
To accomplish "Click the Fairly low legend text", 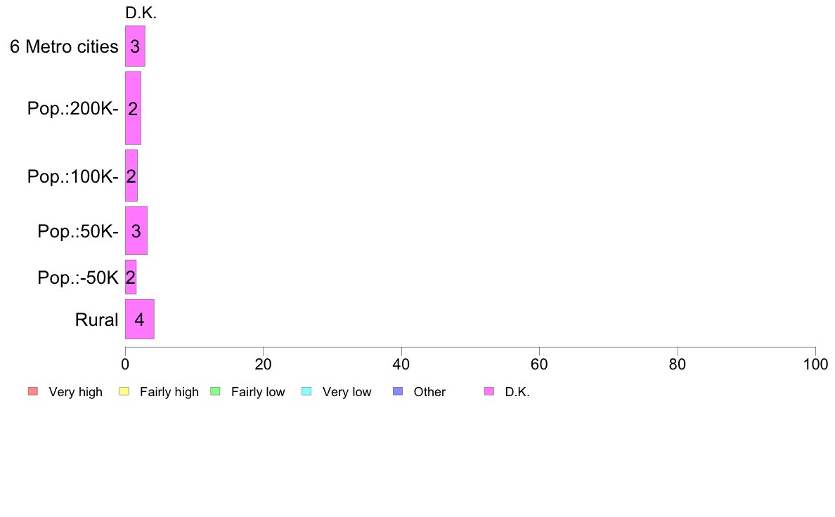I will pos(258,392).
